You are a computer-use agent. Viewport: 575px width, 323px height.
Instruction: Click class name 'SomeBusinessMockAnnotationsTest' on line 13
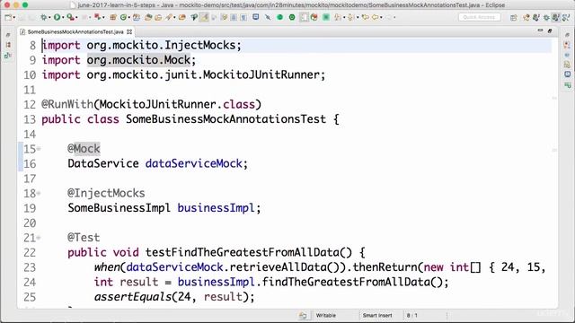[226, 119]
